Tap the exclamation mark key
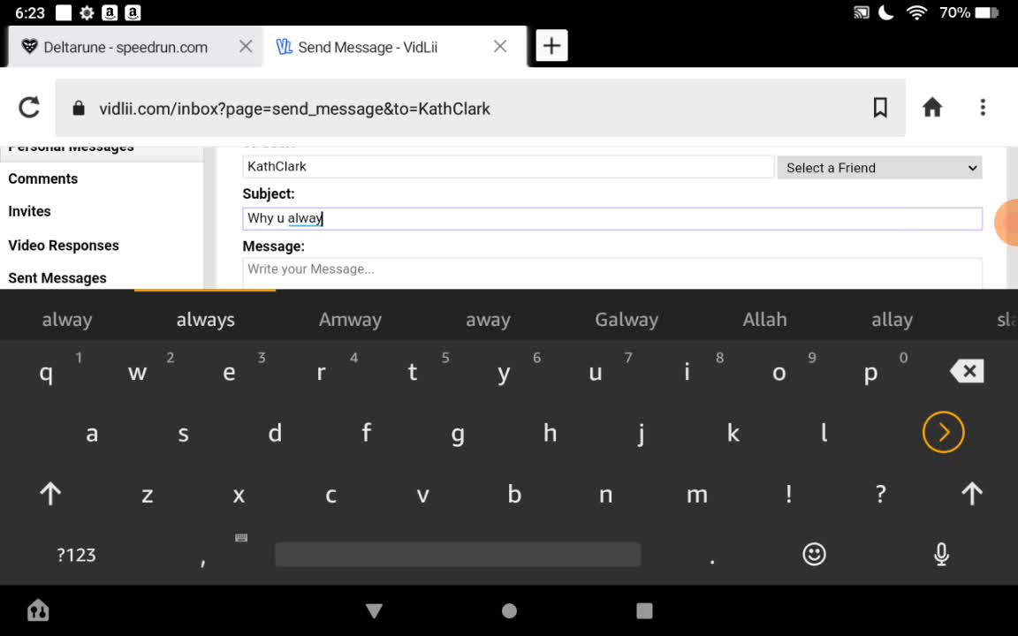 click(789, 494)
